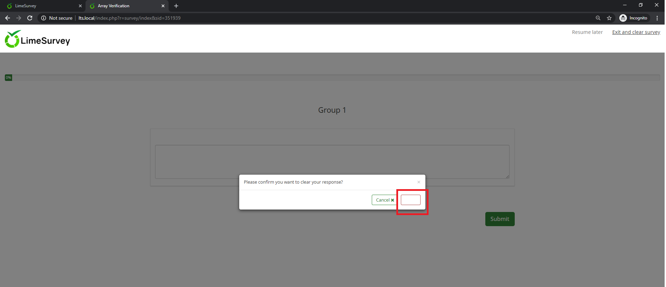Open the zoom magnifier in address bar
666x287 pixels.
[598, 18]
